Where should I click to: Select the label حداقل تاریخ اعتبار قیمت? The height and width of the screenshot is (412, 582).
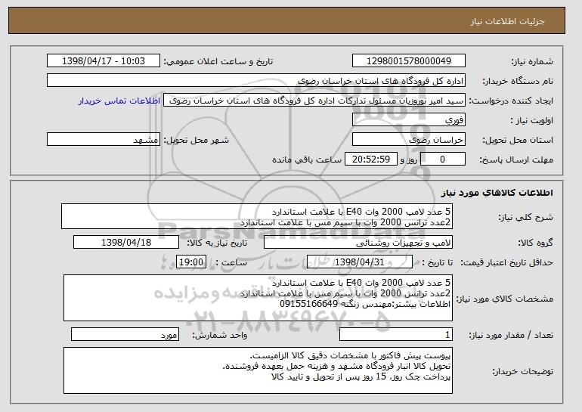click(506, 262)
